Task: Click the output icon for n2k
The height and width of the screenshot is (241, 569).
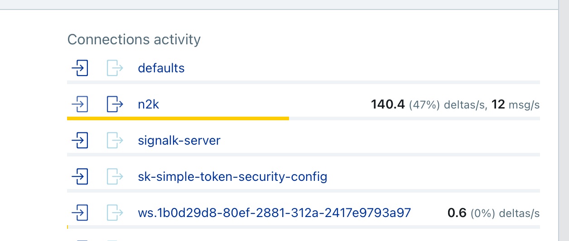Action: point(115,104)
